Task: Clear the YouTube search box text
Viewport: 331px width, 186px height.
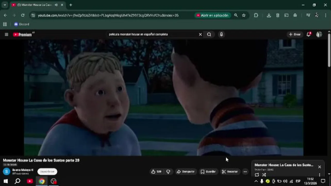Action: click(x=200, y=34)
